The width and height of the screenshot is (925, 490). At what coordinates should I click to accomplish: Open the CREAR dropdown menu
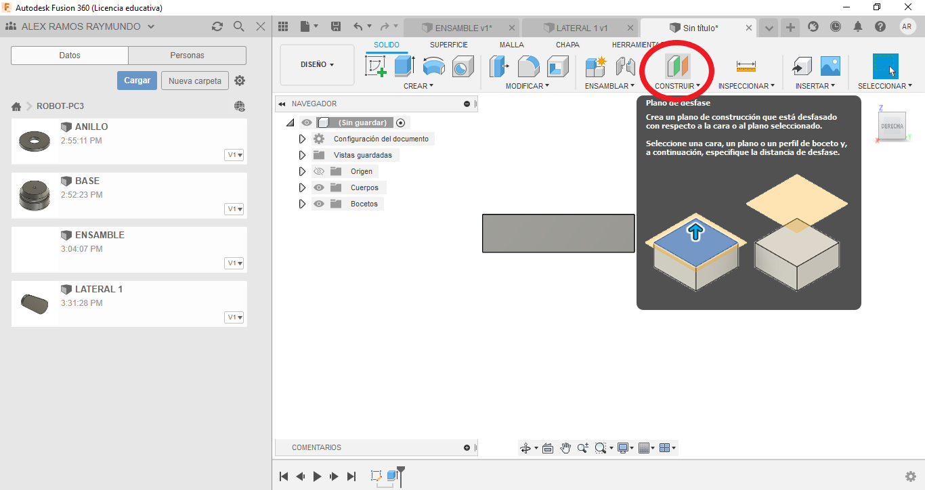418,86
